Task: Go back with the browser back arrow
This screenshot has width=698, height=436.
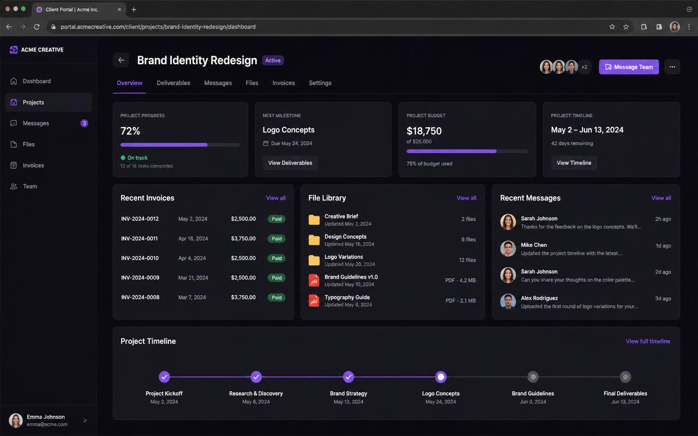Action: [9, 27]
